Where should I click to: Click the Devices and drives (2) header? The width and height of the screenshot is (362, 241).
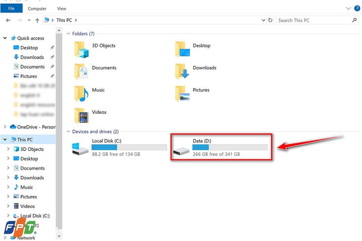pos(95,132)
